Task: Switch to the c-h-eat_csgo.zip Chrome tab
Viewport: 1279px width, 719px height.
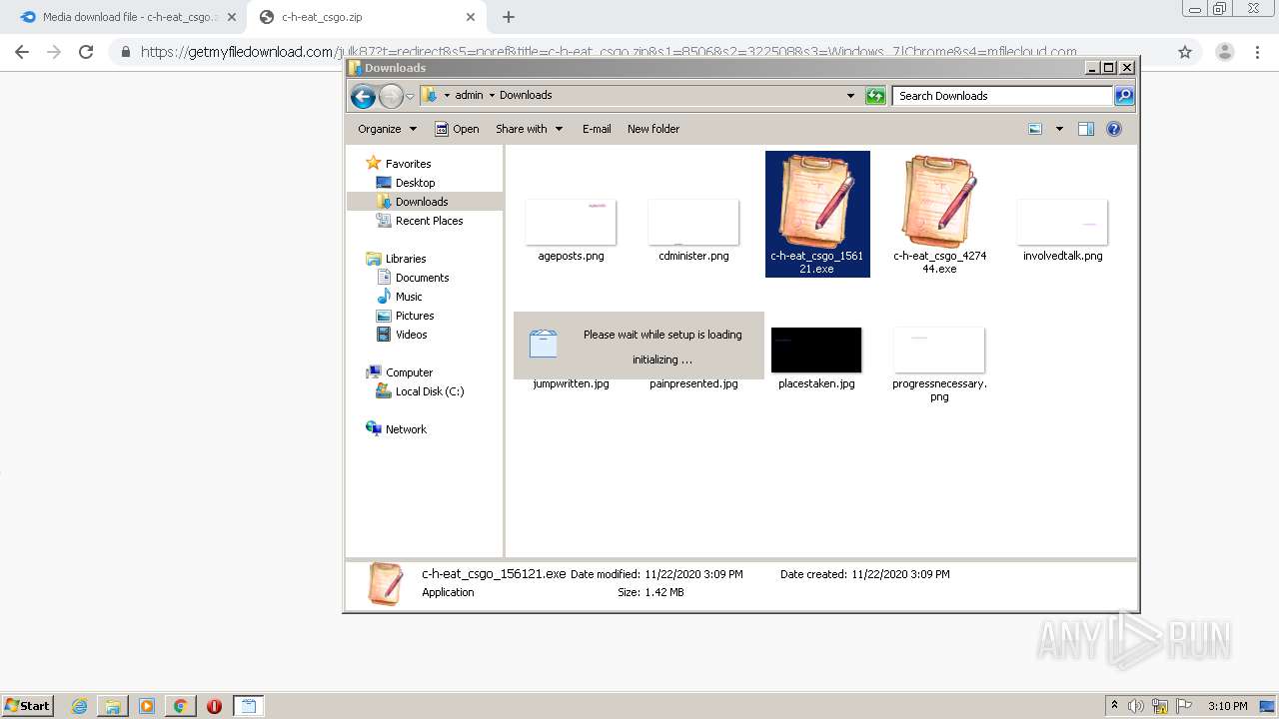Action: point(366,17)
